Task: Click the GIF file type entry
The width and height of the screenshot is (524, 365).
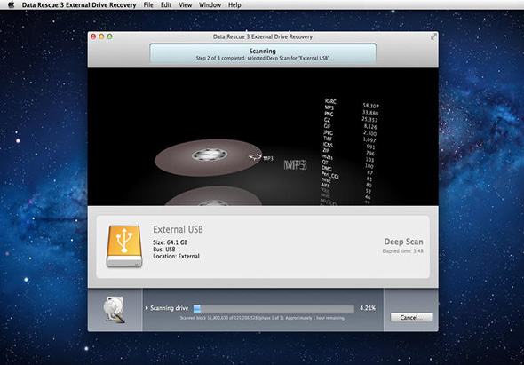Action: 327,126
